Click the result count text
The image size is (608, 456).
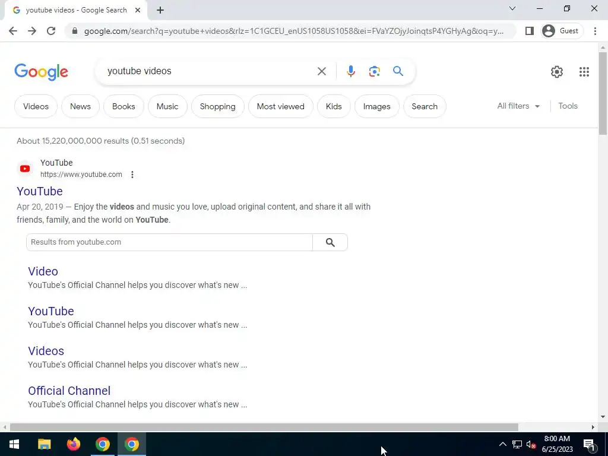click(100, 141)
